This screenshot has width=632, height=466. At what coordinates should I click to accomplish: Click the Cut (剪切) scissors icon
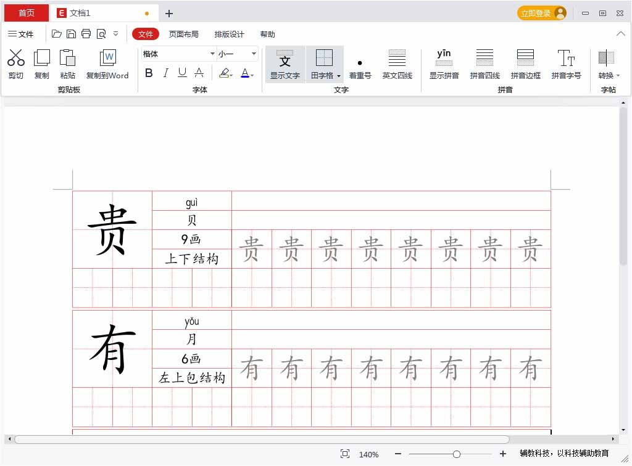coord(15,57)
